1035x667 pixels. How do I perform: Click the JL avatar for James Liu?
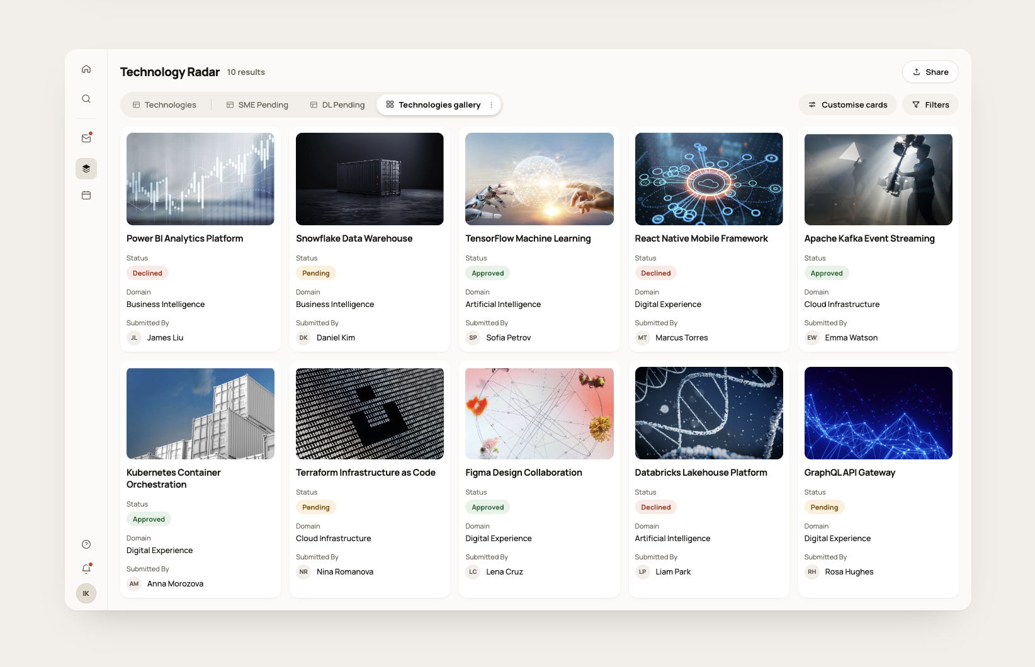pos(134,338)
